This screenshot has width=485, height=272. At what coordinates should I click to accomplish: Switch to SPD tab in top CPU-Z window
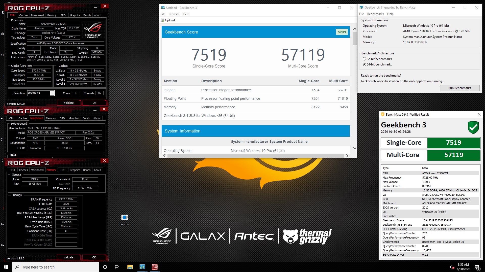coord(63,15)
